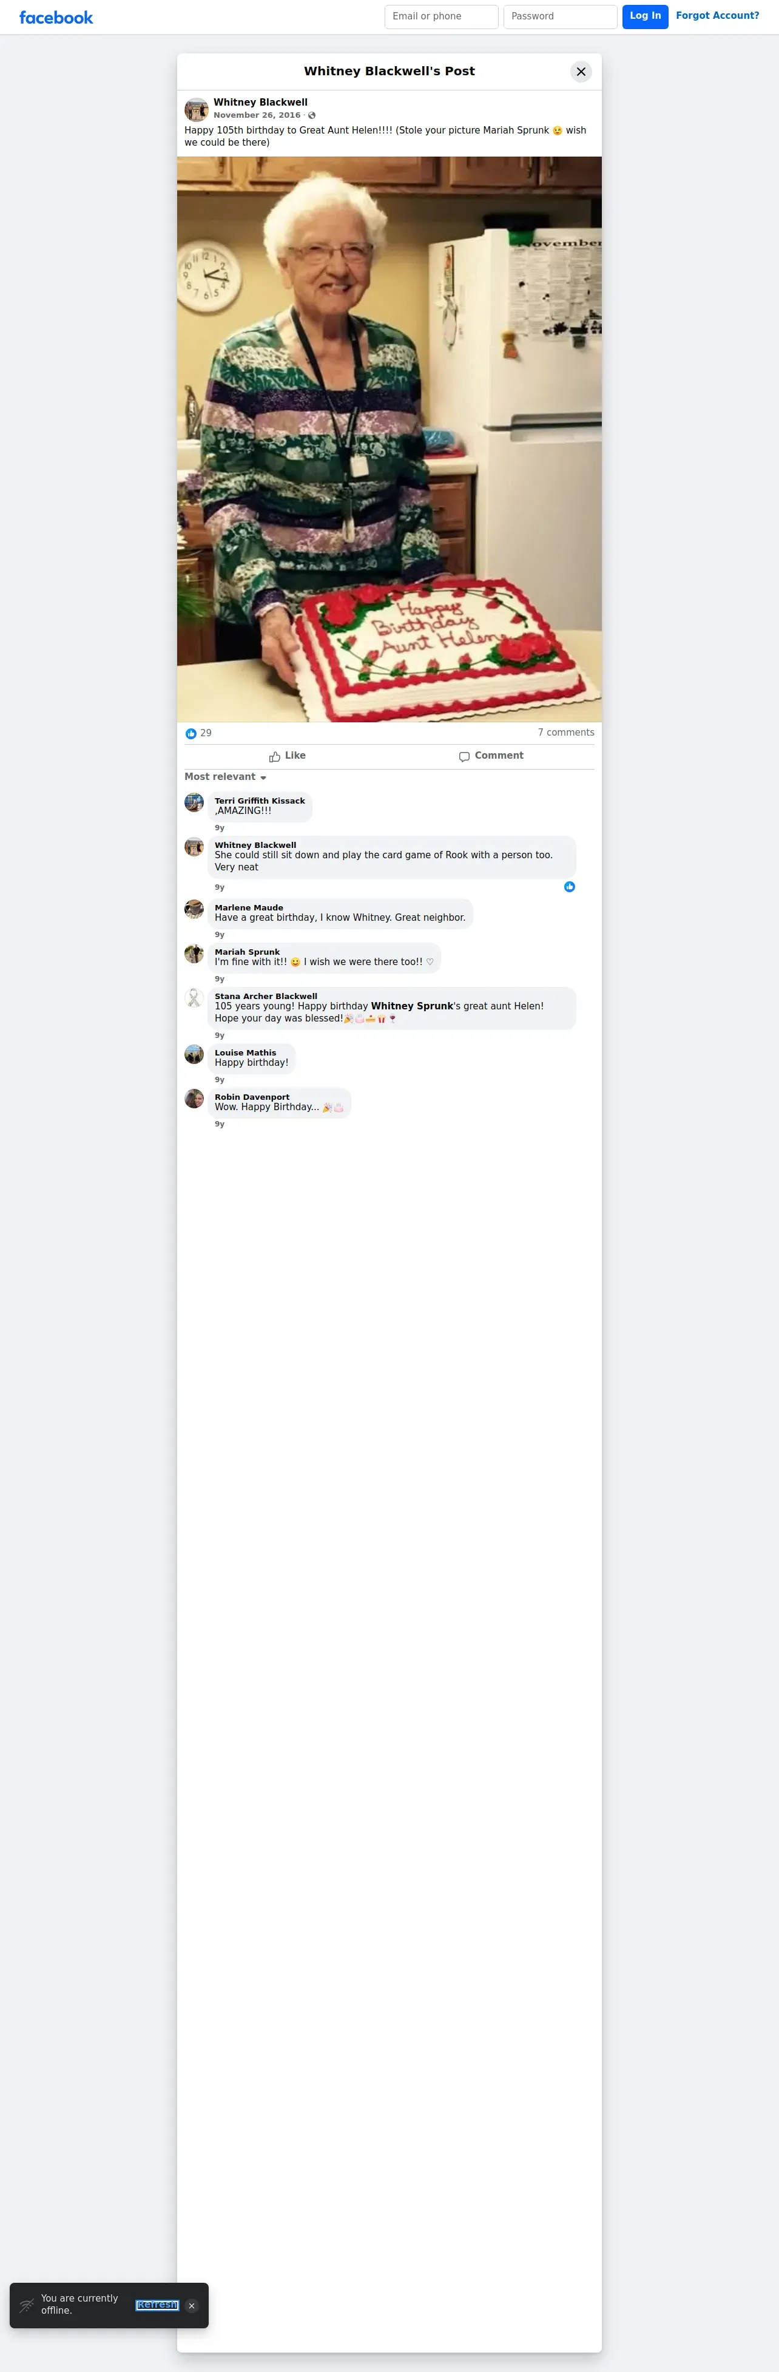This screenshot has height=2372, width=779.
Task: Click the Log In button
Action: click(646, 16)
